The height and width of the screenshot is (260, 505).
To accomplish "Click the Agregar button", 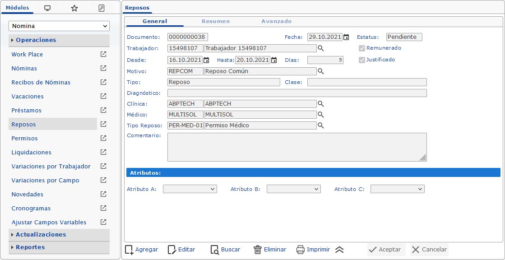I will coord(142,250).
